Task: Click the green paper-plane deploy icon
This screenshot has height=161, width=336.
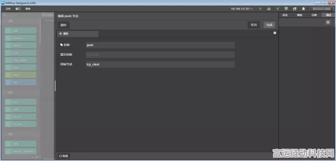Action: pyautogui.click(x=277, y=9)
